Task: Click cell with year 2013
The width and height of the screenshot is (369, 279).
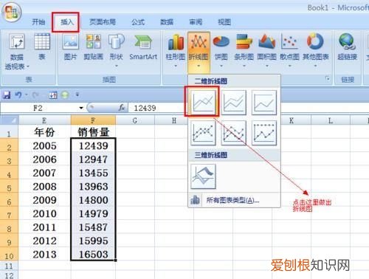Action: coord(44,254)
